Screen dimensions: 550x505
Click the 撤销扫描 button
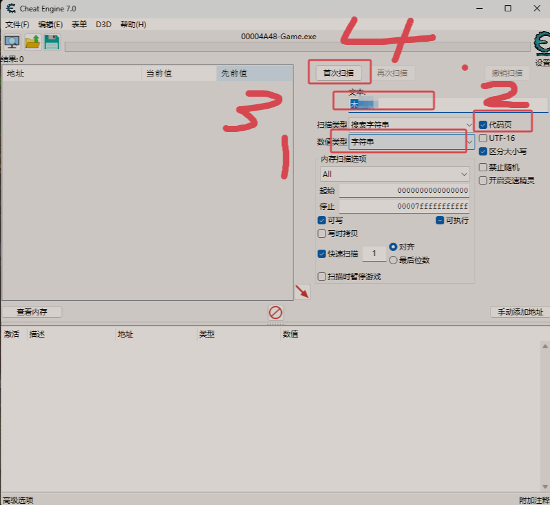click(507, 73)
